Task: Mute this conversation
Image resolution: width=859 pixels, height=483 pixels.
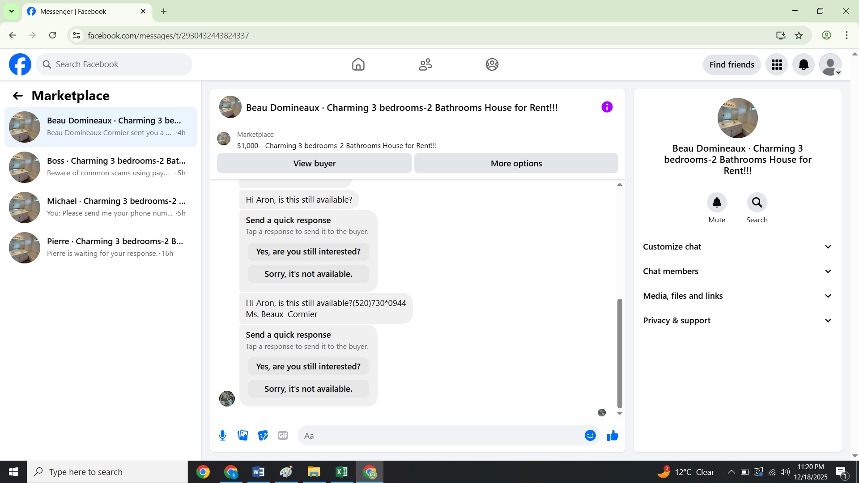Action: coord(717,203)
